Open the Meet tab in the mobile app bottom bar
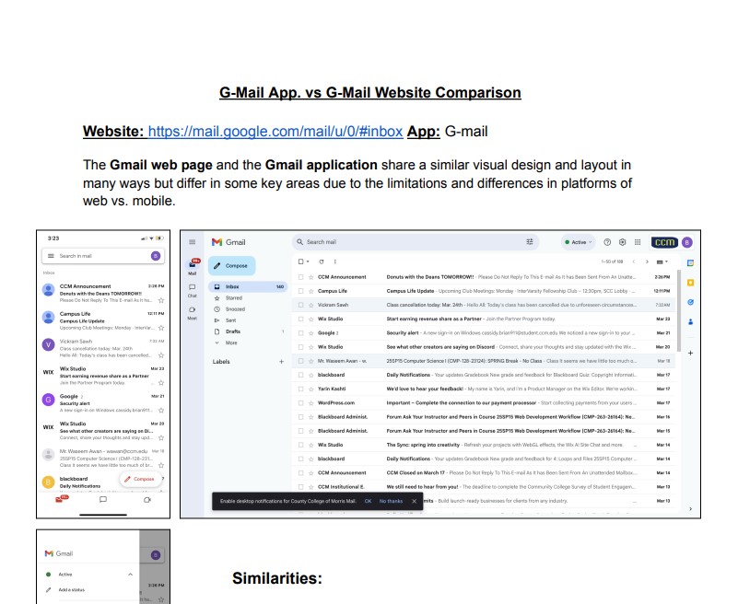The width and height of the screenshot is (738, 604). 147,500
